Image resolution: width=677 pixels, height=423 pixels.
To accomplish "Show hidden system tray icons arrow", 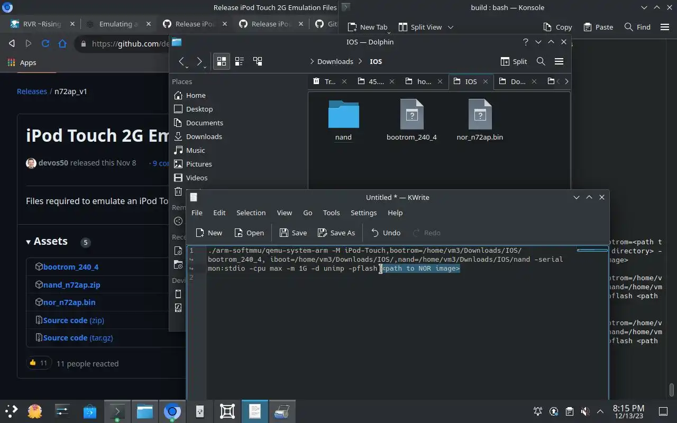I will click(600, 411).
